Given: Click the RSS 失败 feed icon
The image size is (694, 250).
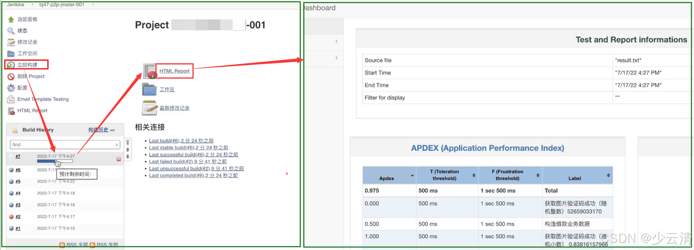Looking at the screenshot, I should (x=92, y=245).
